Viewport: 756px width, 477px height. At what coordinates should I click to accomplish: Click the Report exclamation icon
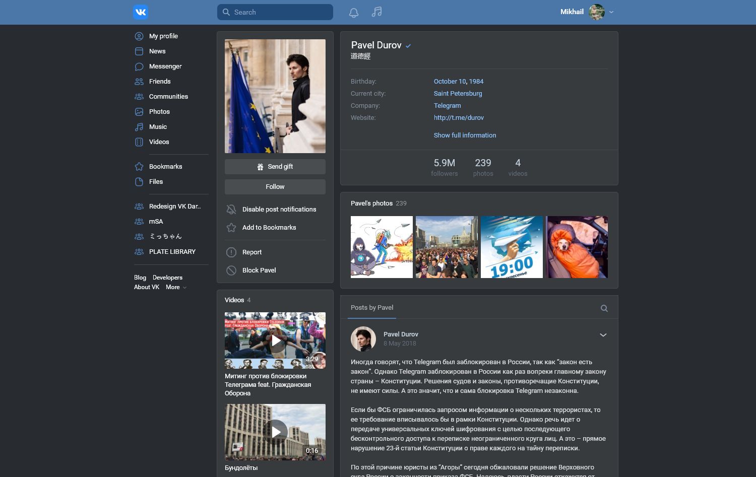231,252
